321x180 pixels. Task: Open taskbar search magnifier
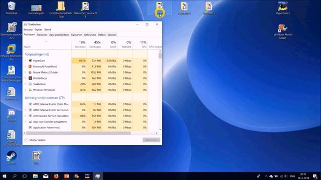tap(15, 176)
